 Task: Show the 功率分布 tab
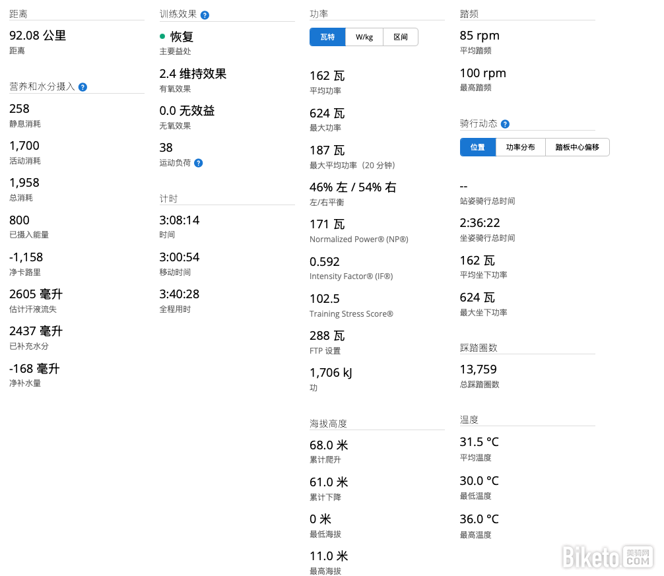pos(520,147)
